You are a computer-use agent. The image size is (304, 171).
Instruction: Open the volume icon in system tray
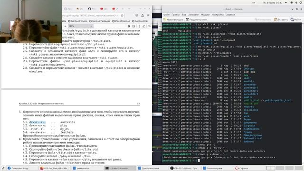click(x=292, y=3)
